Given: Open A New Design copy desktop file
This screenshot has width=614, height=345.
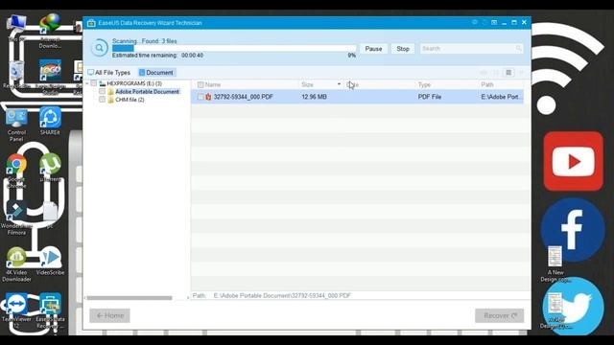Looking at the screenshot, I should click(555, 264).
